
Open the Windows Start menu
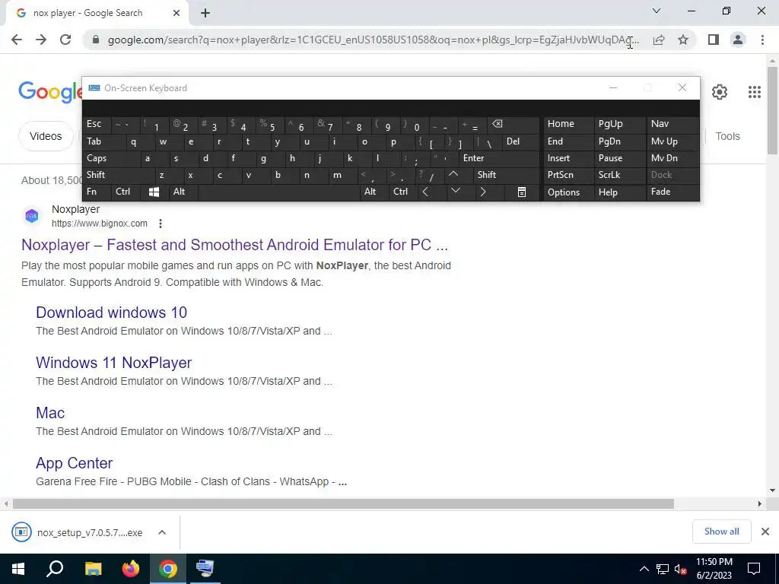click(18, 569)
